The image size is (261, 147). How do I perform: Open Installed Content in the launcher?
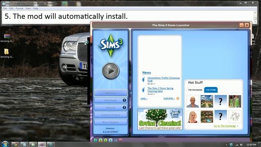click(x=111, y=115)
